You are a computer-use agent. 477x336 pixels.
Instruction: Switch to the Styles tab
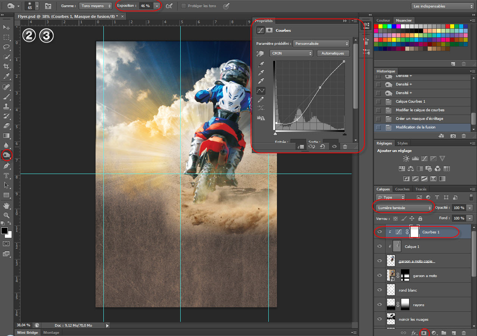[x=402, y=143]
